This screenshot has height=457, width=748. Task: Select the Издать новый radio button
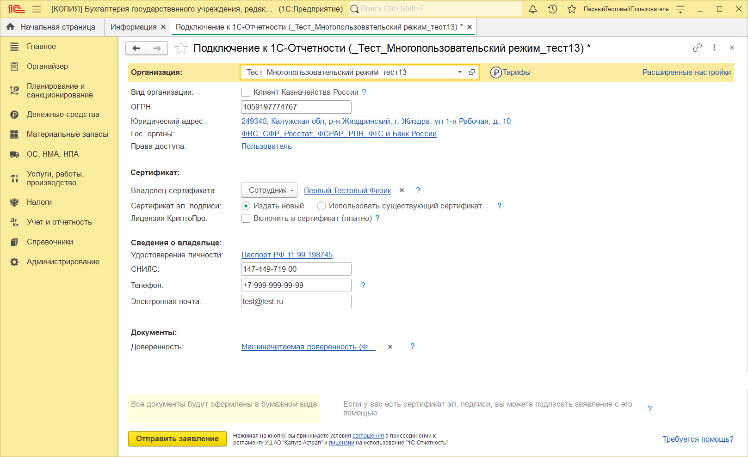point(246,206)
